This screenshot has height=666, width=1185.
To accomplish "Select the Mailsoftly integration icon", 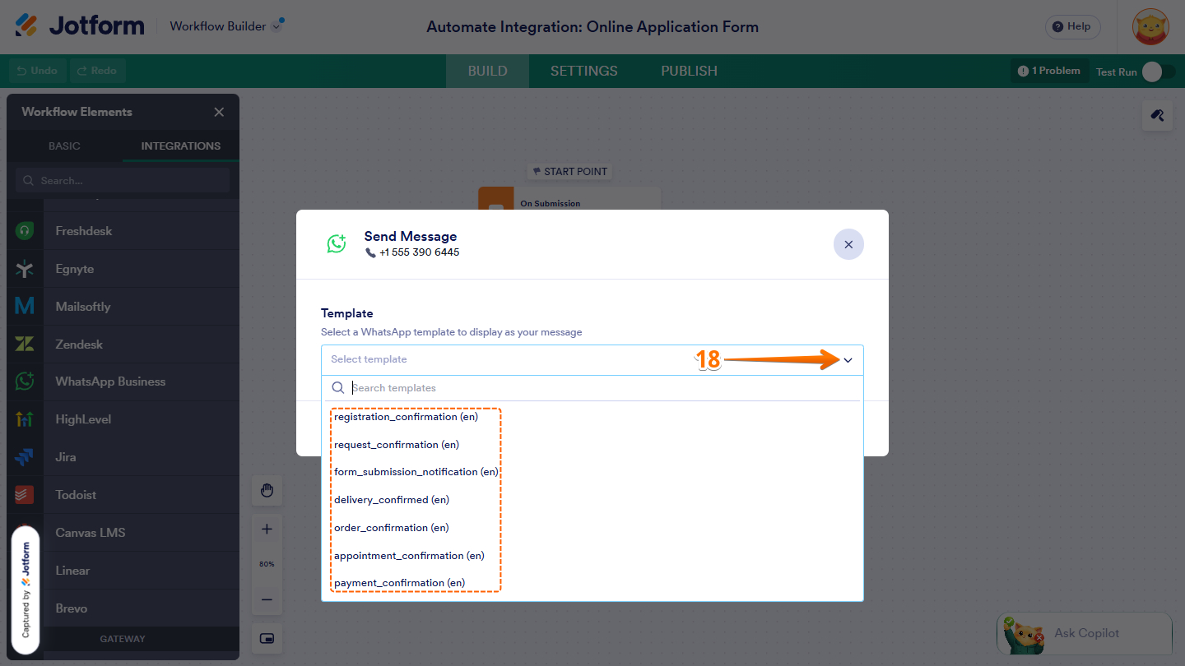I will pyautogui.click(x=25, y=307).
